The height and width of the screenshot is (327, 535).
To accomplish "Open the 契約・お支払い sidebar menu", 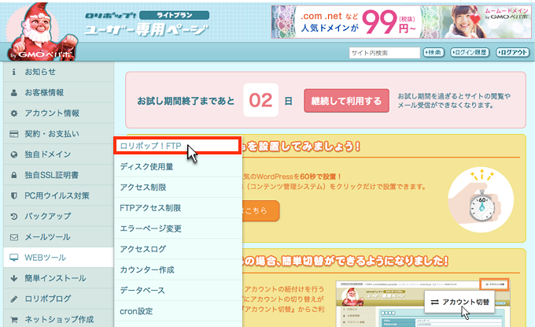I will pos(58,134).
